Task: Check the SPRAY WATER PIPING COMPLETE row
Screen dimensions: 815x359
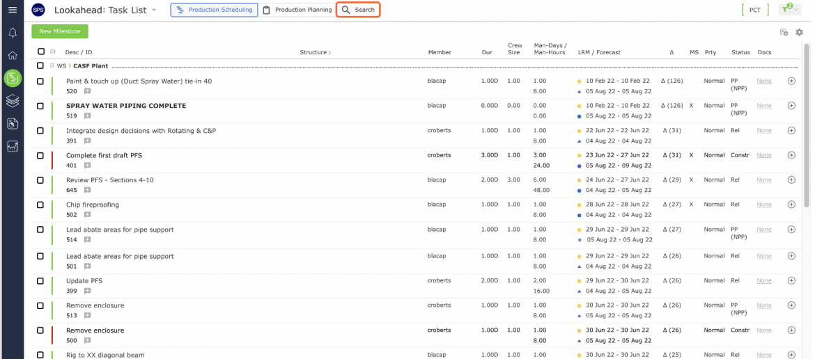Action: (x=40, y=106)
